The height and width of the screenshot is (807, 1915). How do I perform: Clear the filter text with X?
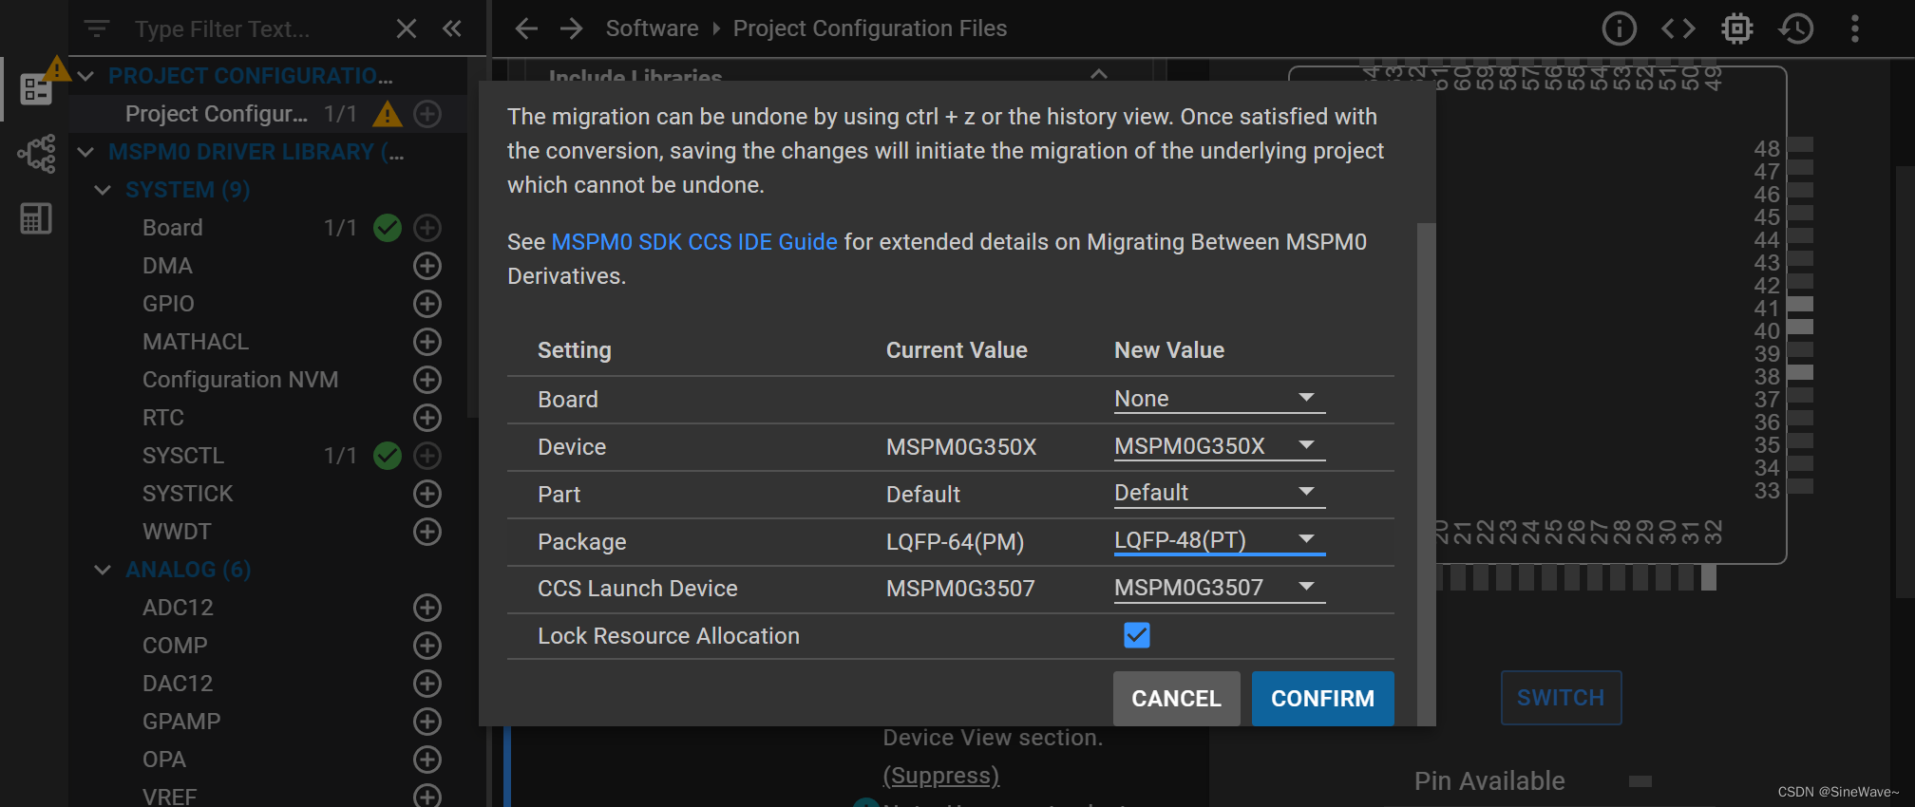click(407, 28)
